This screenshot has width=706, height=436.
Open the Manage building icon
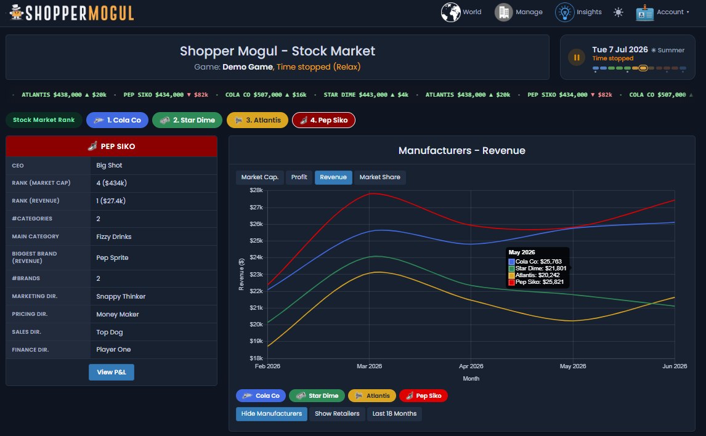(x=503, y=12)
